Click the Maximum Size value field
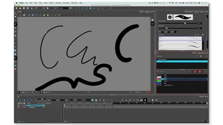Viewport: 223px width, 125px height. click(200, 23)
